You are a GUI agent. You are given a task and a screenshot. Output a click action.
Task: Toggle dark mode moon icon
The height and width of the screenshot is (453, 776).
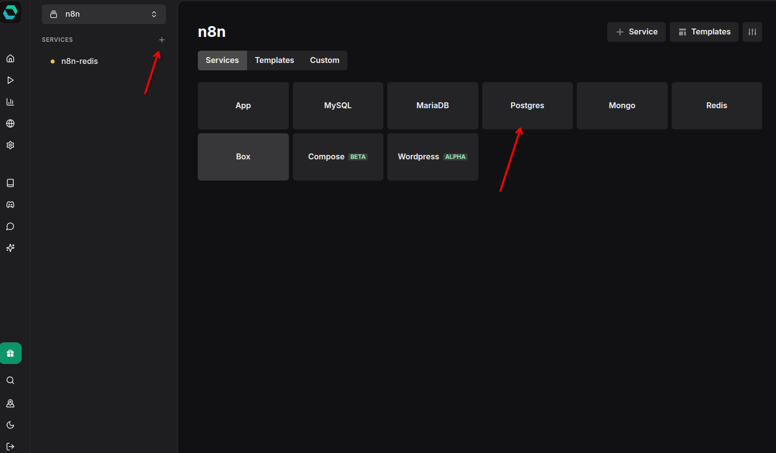pos(10,425)
